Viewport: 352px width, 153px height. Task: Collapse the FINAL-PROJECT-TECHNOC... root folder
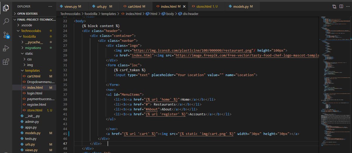coord(34,20)
